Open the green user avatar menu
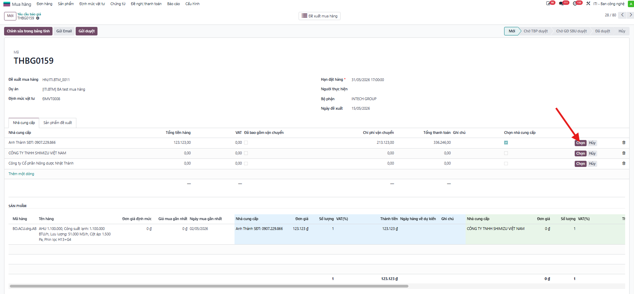 631,4
